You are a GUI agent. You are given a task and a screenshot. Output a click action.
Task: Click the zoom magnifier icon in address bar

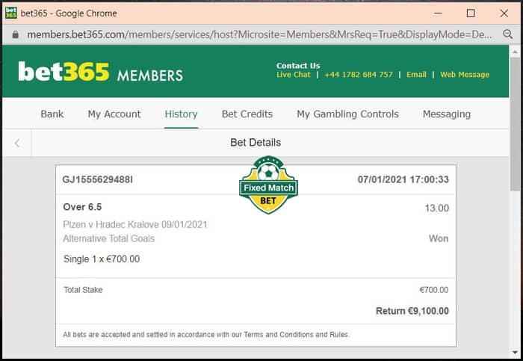click(507, 34)
